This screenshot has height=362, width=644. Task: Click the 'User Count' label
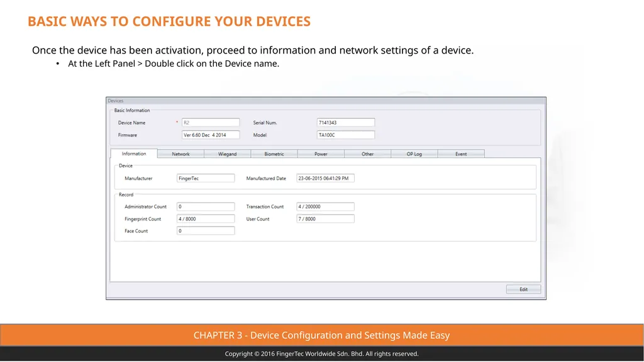[258, 219]
